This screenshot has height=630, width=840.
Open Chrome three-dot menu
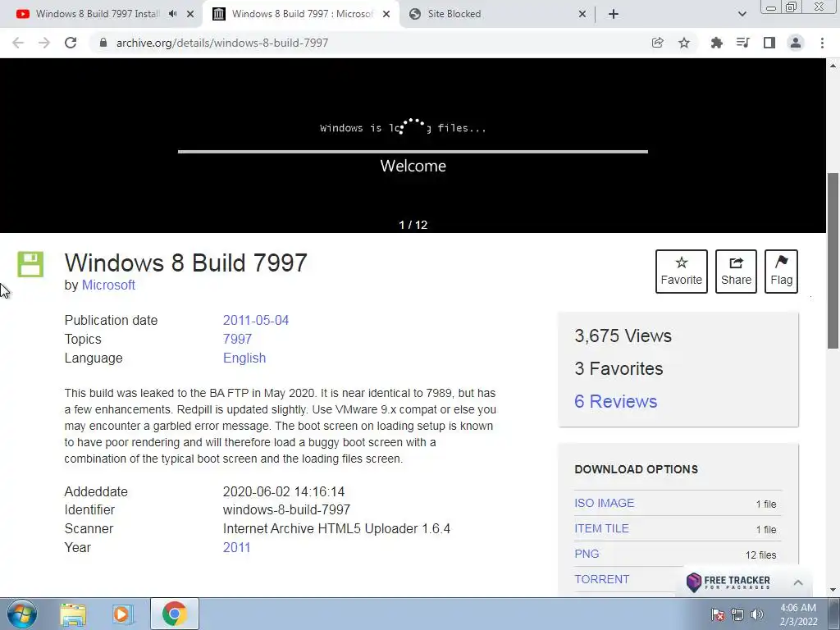822,43
